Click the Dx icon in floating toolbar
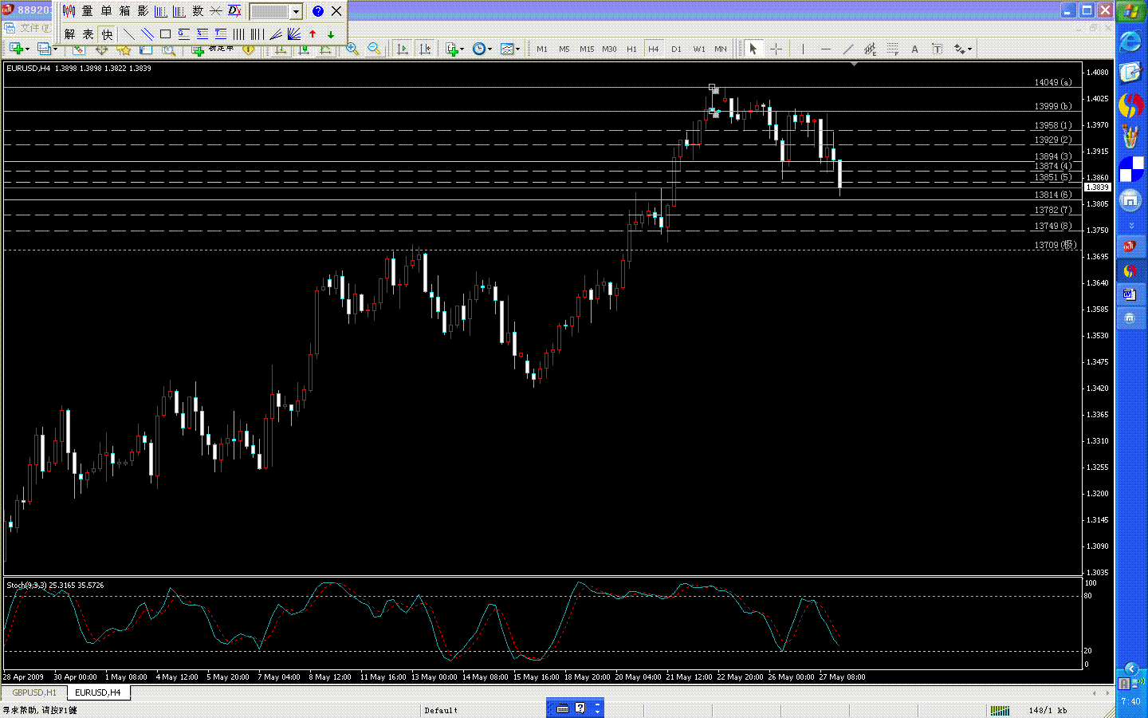Screen dimensions: 1148x718 [x=234, y=11]
